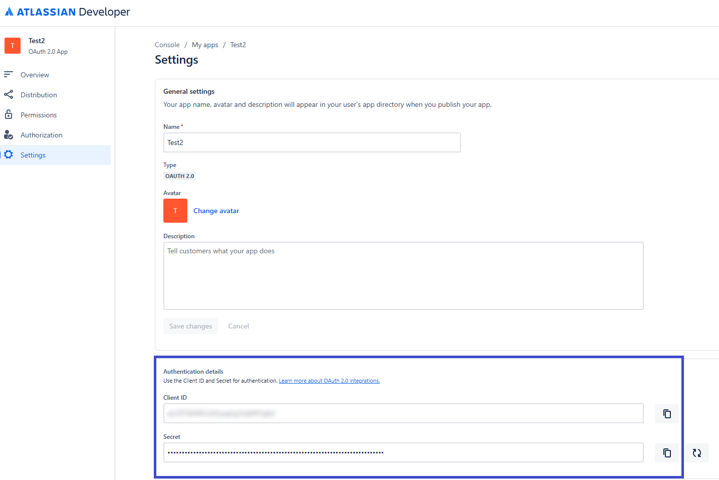Select the Distribution icon in sidebar

click(x=9, y=94)
